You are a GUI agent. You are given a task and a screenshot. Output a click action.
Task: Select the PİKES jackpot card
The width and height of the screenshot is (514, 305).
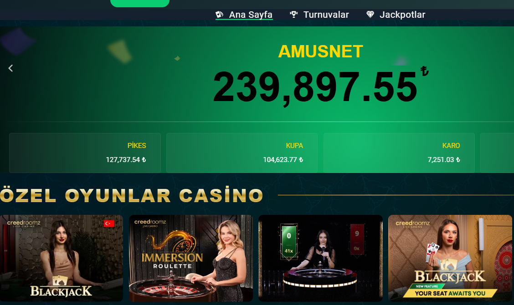point(85,152)
